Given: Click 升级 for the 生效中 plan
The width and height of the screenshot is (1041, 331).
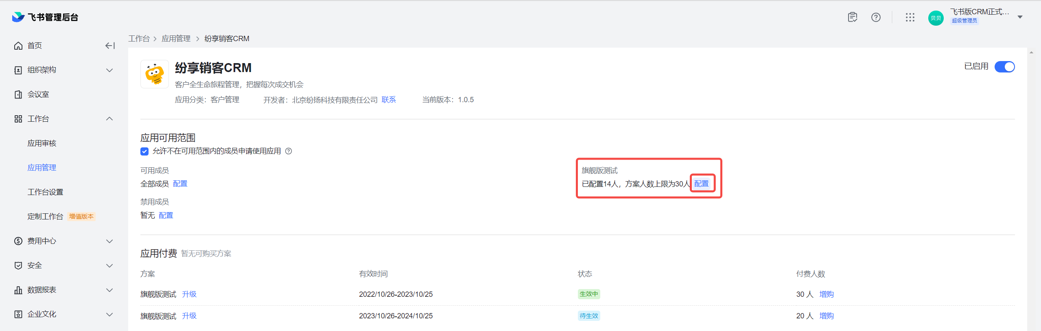Looking at the screenshot, I should 189,294.
